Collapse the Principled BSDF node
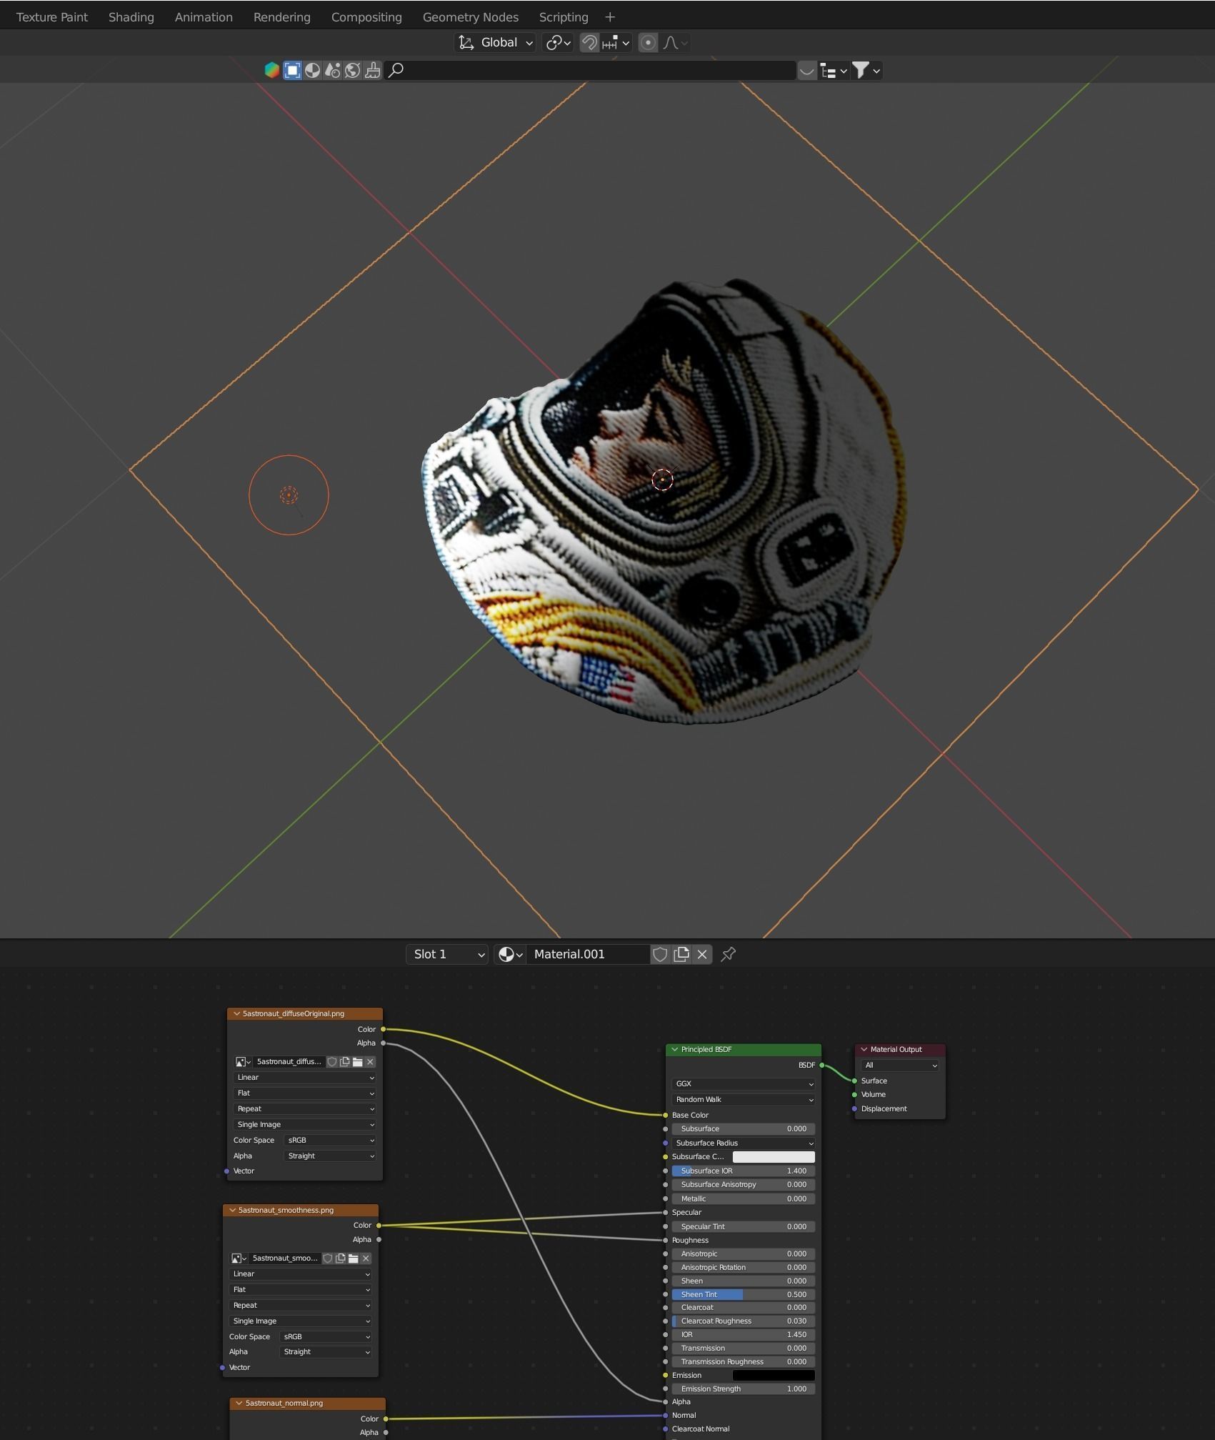The width and height of the screenshot is (1215, 1440). click(x=674, y=1049)
